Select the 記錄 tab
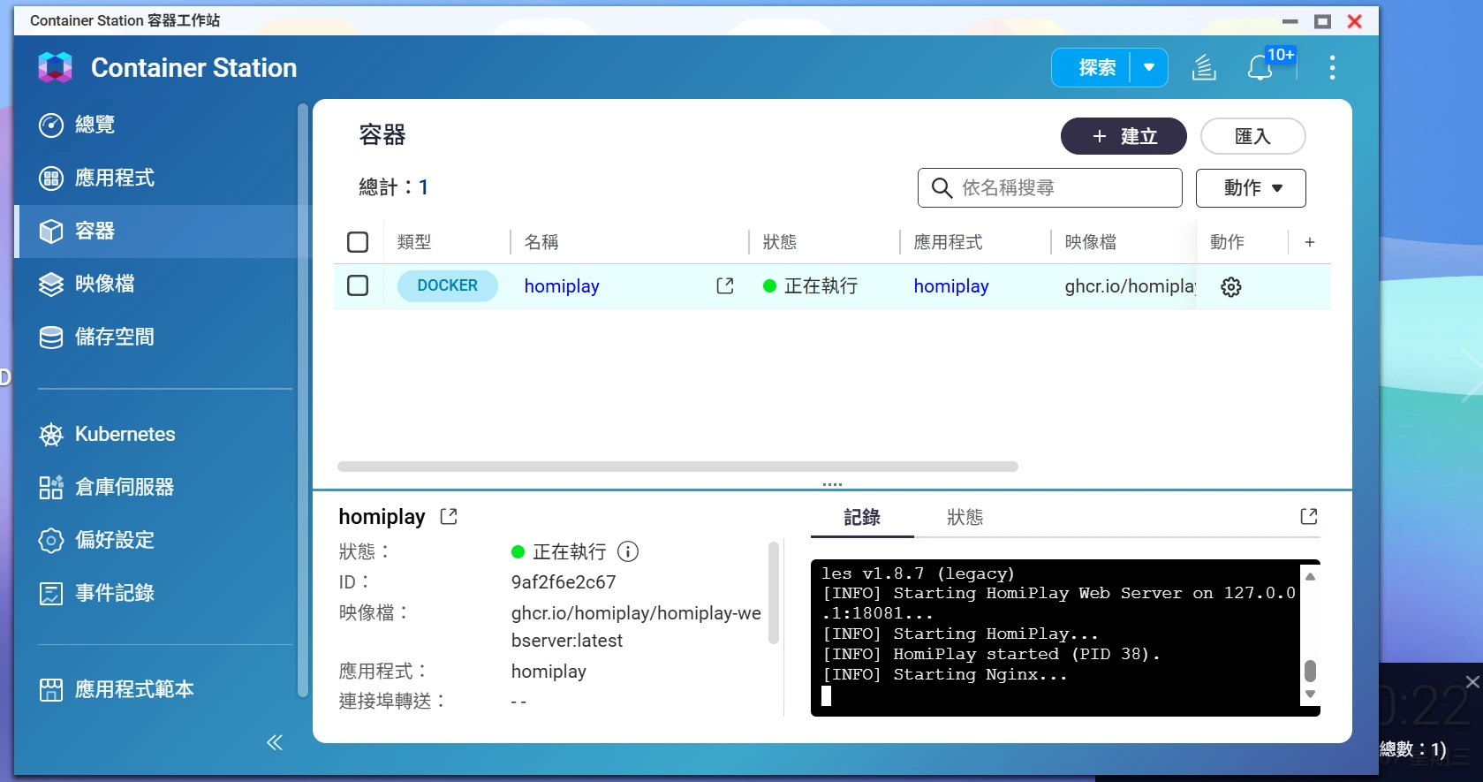 click(x=862, y=518)
